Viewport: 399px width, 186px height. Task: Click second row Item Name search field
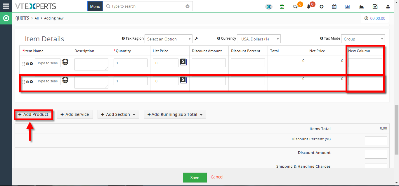coord(48,81)
